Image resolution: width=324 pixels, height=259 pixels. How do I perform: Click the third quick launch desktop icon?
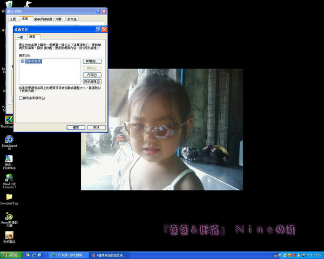pos(39,255)
